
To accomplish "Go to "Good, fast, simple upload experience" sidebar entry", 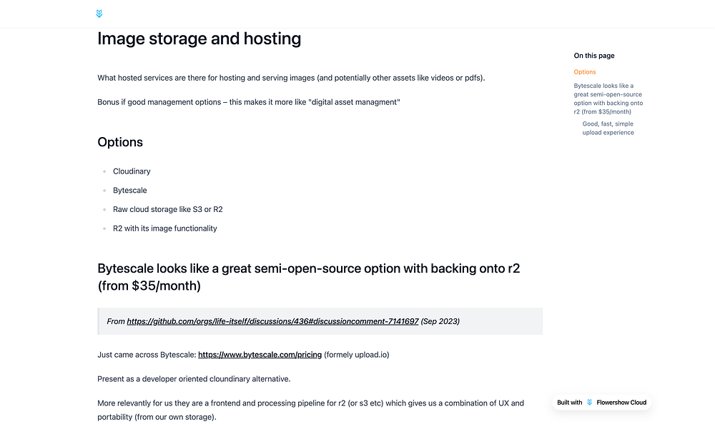I will tap(608, 128).
